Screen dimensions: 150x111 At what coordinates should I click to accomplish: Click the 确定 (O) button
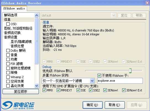point(93,105)
